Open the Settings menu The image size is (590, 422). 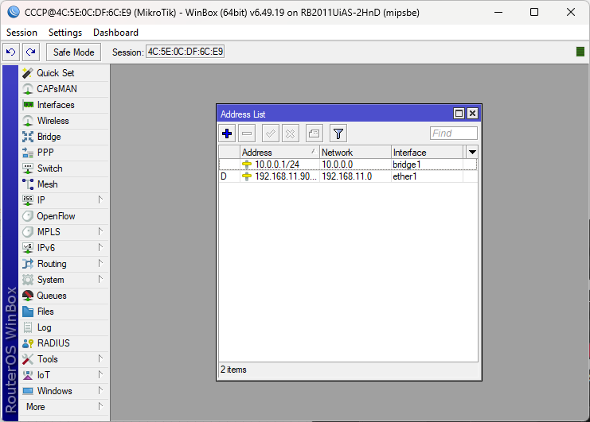pos(65,33)
